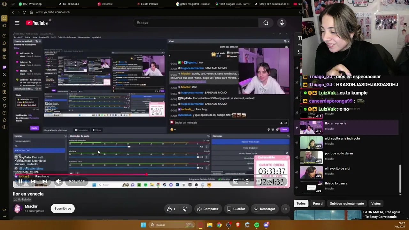Select the Todos filter chip

[301, 203]
